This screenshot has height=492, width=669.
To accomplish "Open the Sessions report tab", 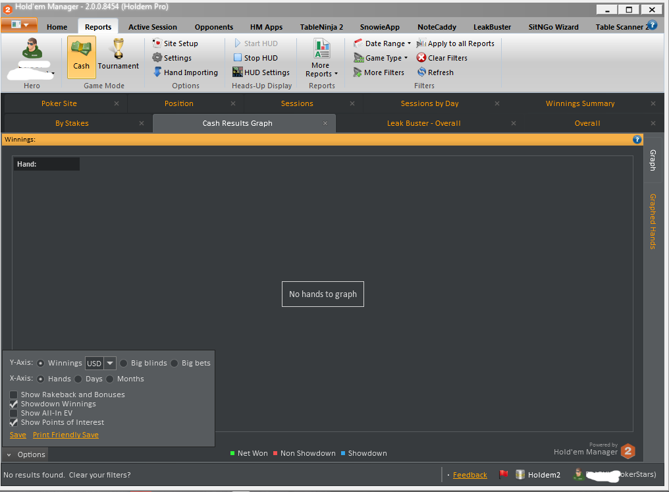I will point(297,103).
